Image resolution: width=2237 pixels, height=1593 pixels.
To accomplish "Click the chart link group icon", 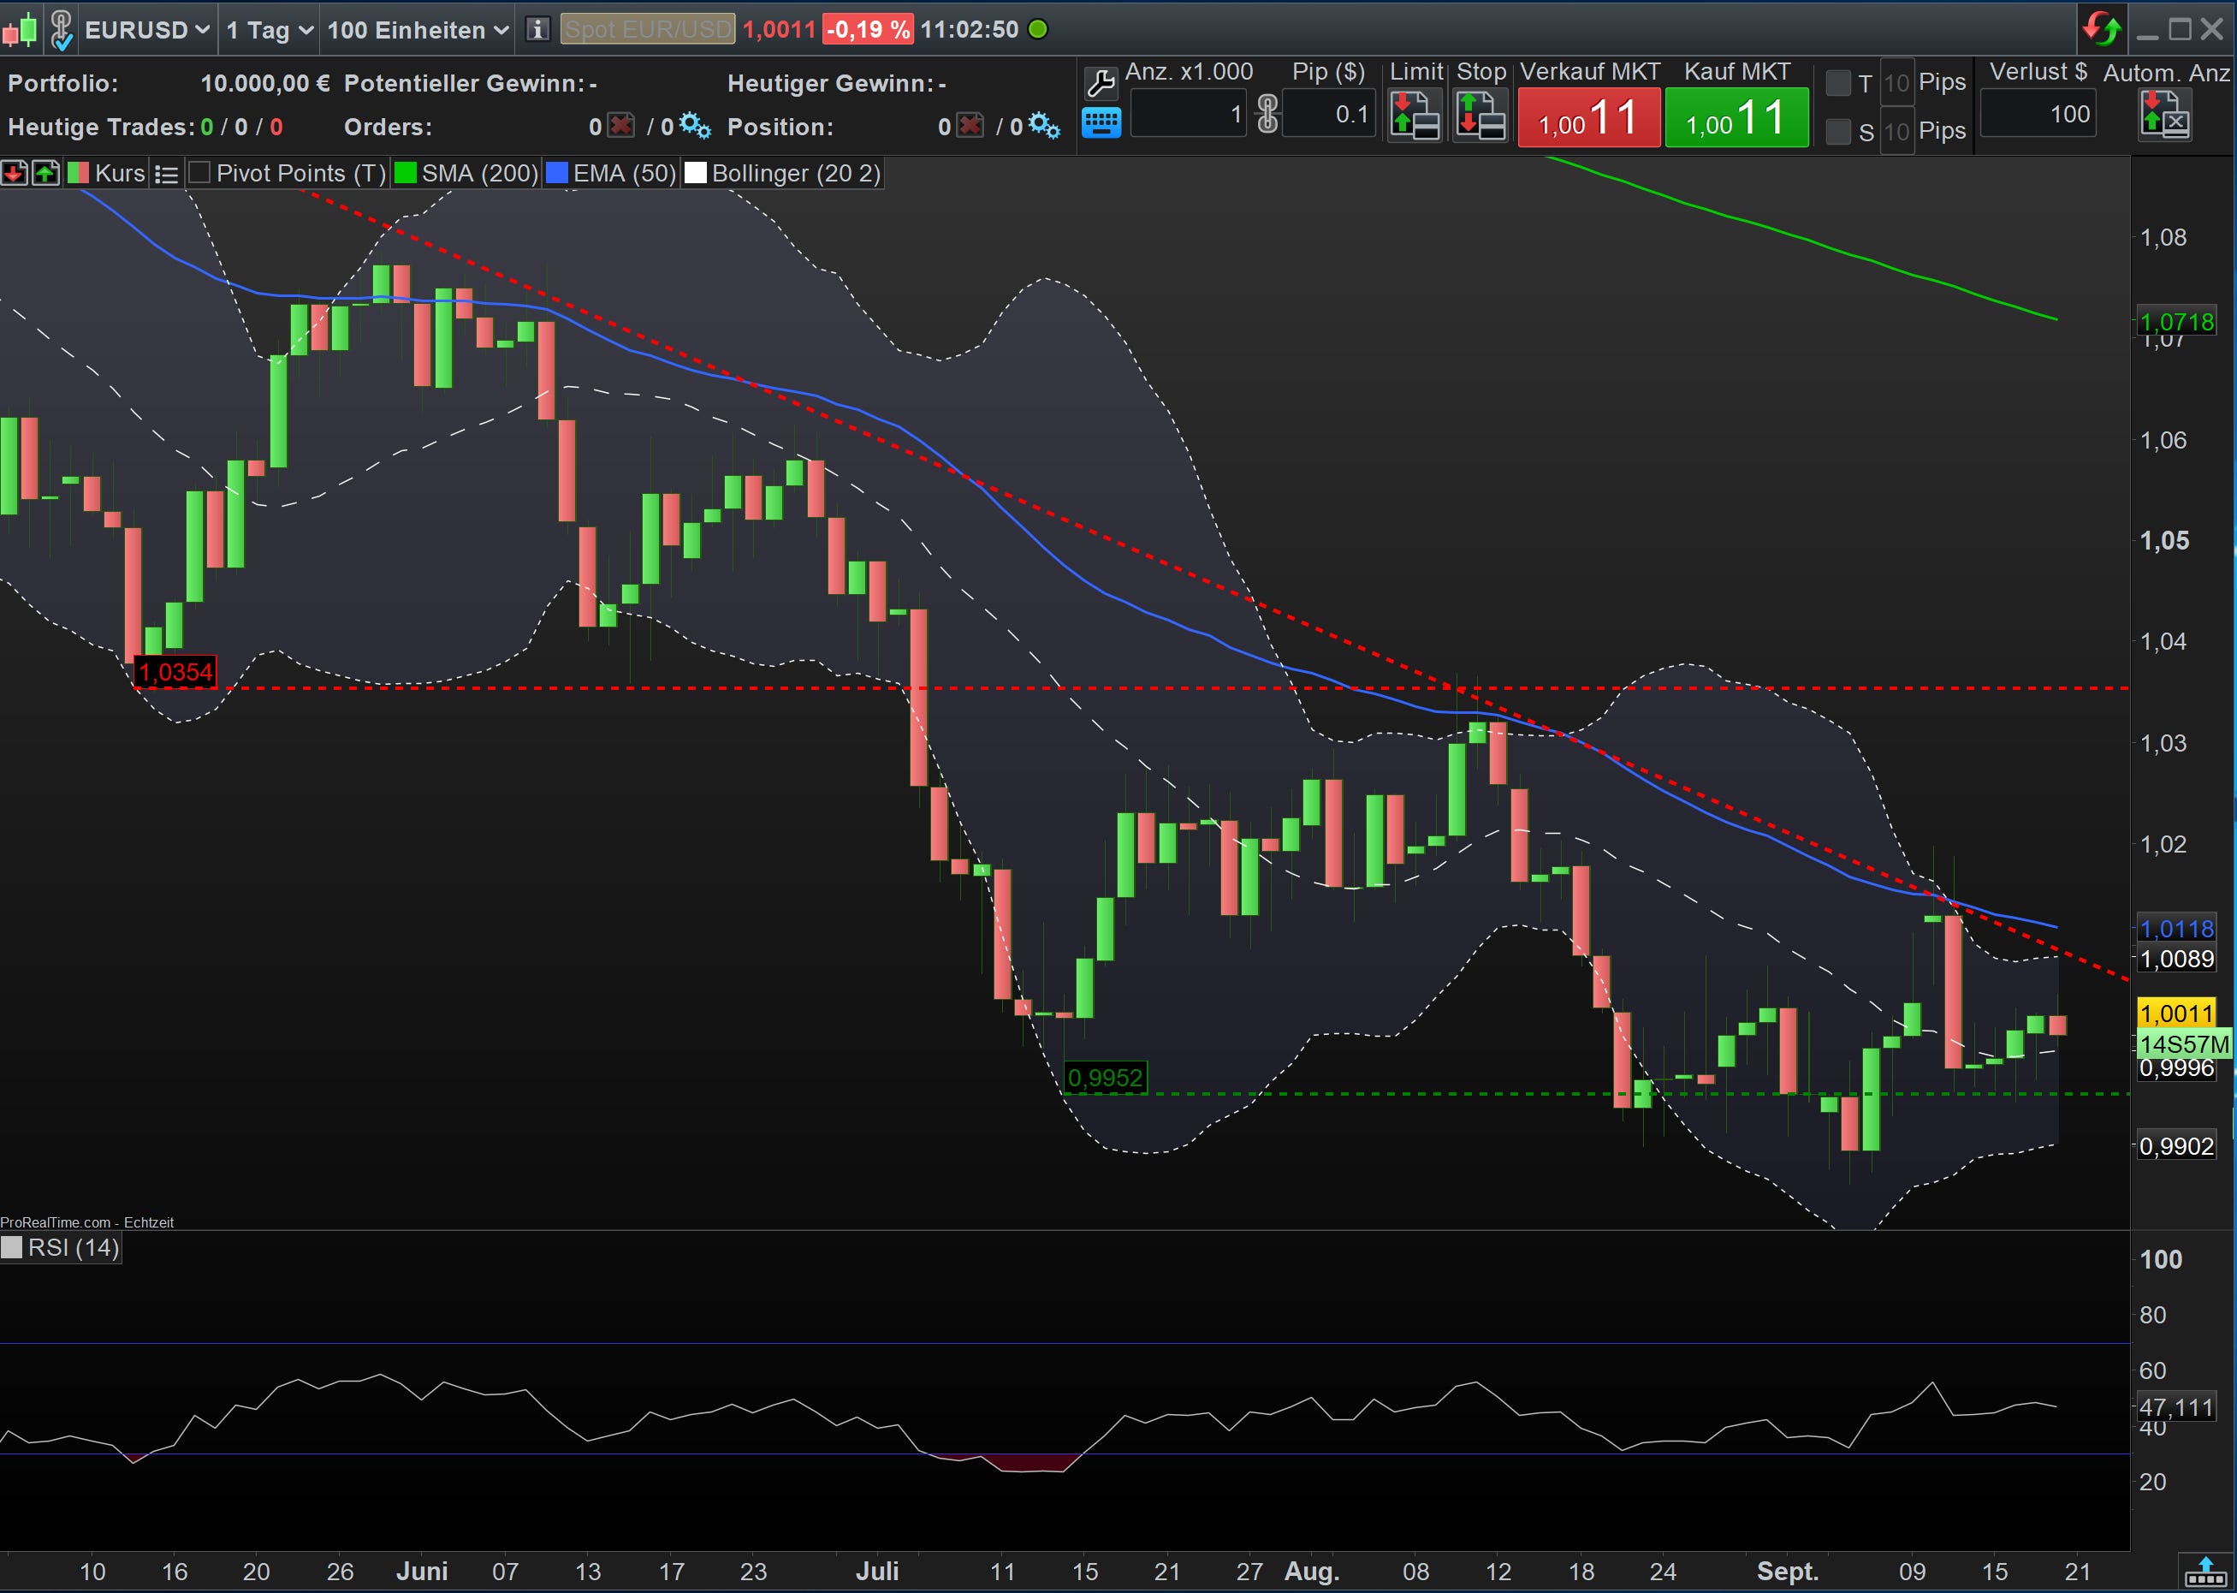I will pos(61,29).
